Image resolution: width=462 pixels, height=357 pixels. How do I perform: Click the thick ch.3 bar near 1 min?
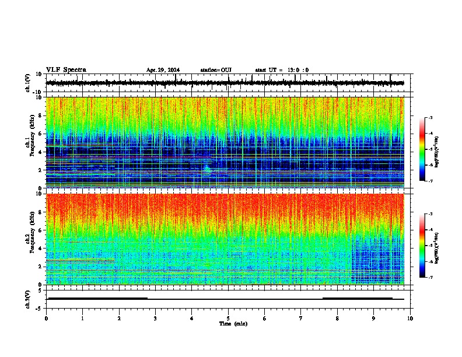(x=98, y=299)
